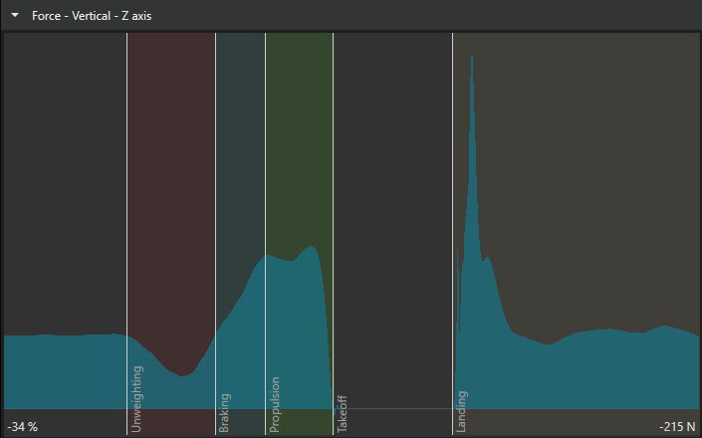Click the unweighting force dip minimum
The image size is (702, 438).
[x=182, y=375]
